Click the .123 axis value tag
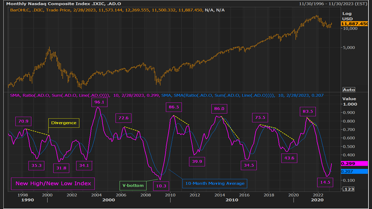 coord(349,189)
